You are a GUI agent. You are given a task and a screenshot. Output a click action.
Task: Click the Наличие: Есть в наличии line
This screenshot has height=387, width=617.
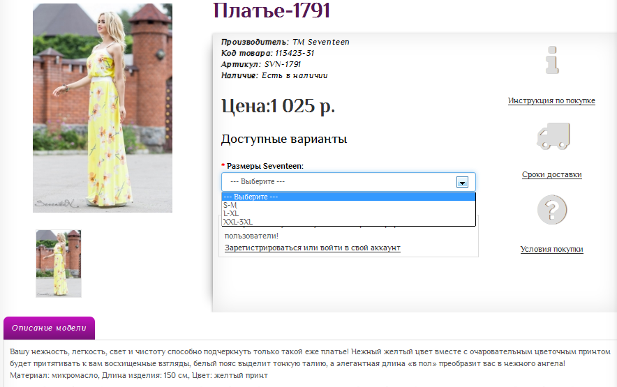274,75
